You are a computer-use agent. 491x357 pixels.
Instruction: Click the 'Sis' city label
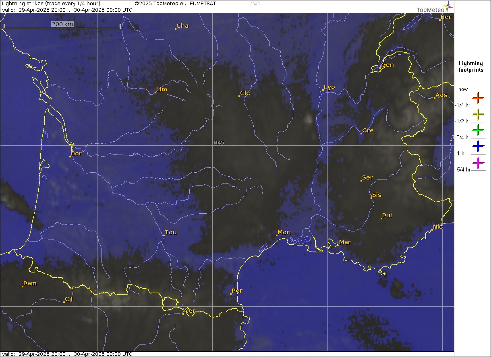[377, 195]
